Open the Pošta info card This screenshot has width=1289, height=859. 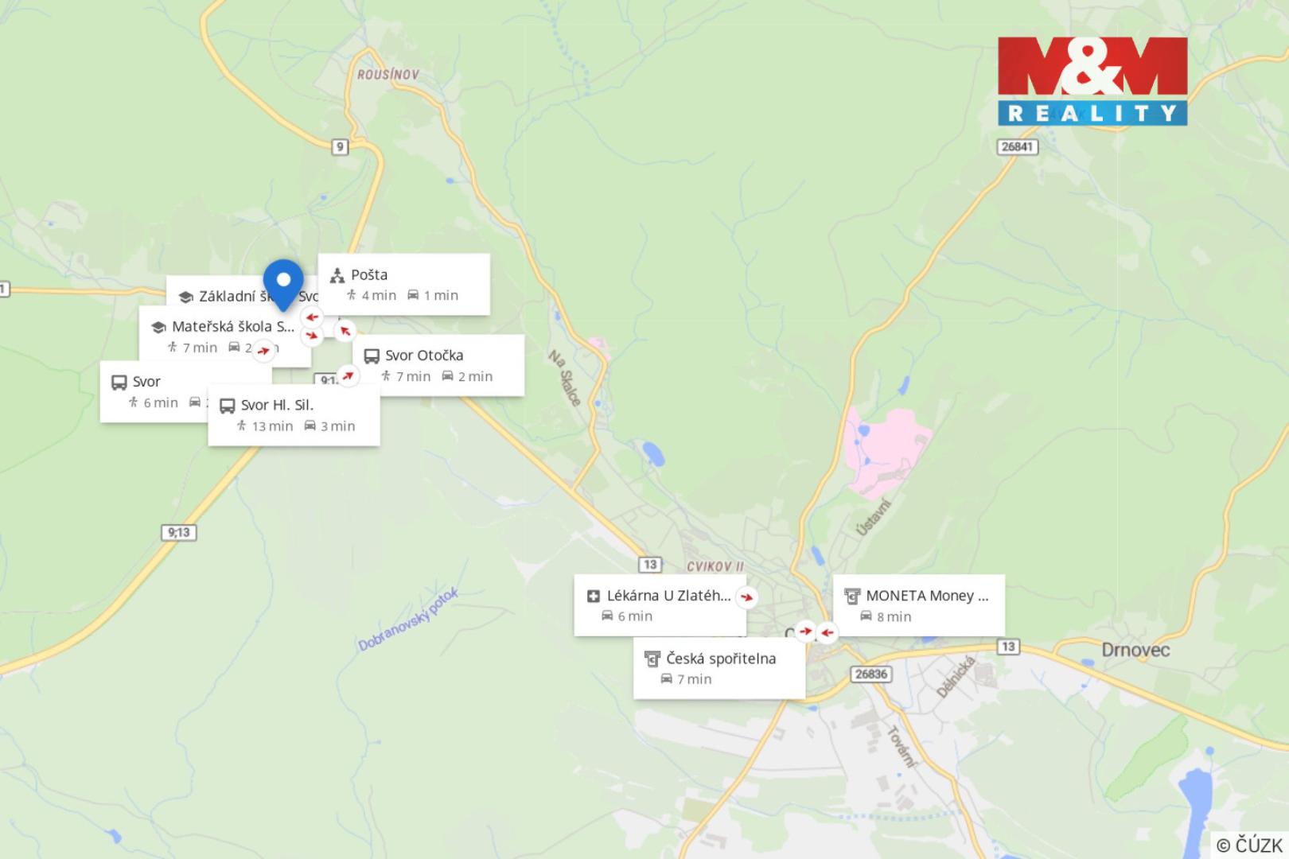(404, 285)
